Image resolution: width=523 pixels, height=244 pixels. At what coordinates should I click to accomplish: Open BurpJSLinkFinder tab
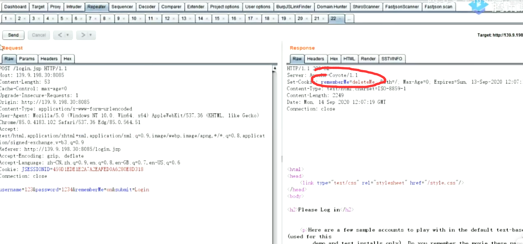[x=294, y=7]
